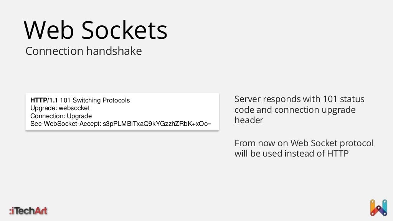Click the word Sockets in the title

[124, 30]
